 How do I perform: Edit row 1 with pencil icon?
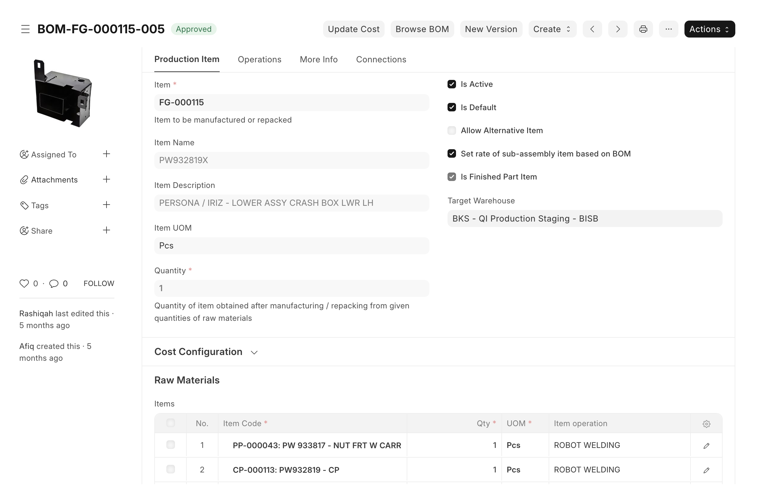[706, 445]
